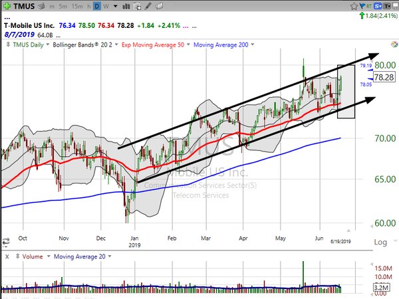Click the small triangle near date axis end

(348, 231)
